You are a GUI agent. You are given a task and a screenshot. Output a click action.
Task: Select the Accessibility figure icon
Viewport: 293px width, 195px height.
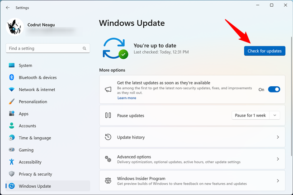(12, 162)
